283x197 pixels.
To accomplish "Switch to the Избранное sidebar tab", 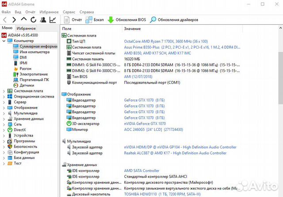I will click(x=26, y=28).
